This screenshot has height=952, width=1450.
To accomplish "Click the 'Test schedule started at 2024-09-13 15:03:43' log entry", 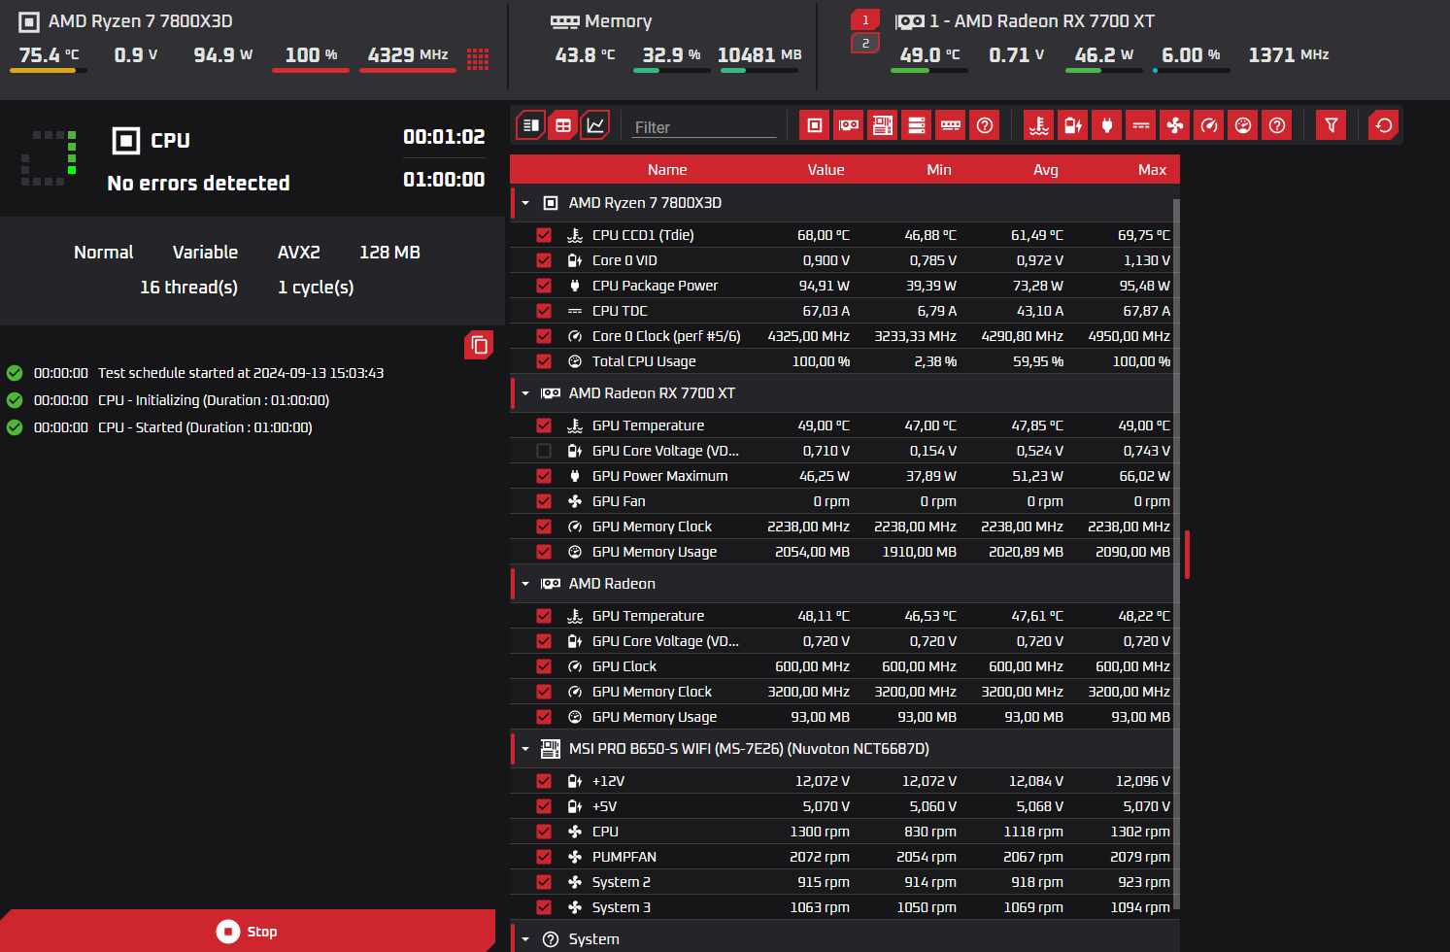I will coord(241,373).
